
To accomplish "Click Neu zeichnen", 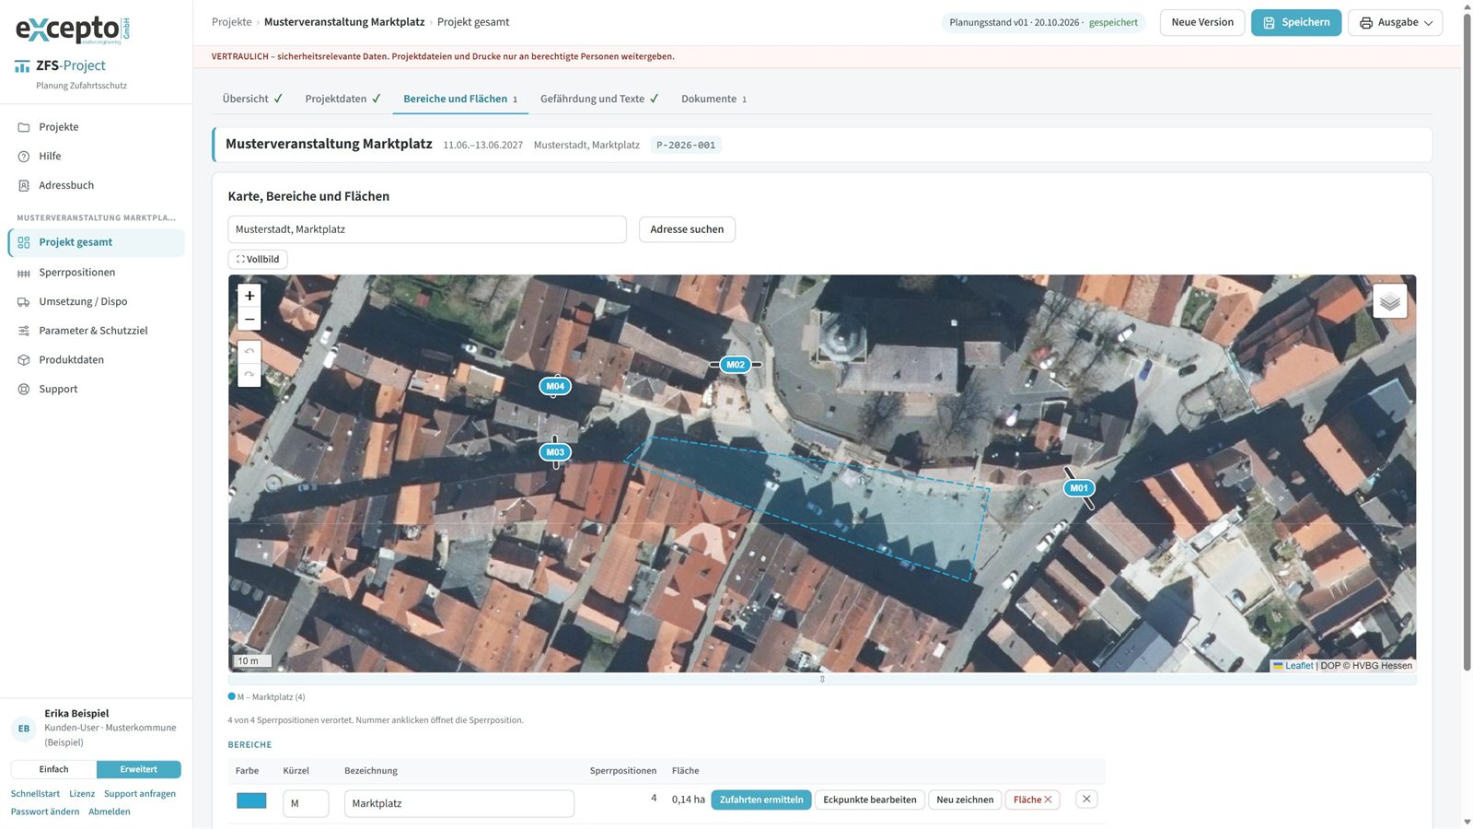I will [x=965, y=800].
